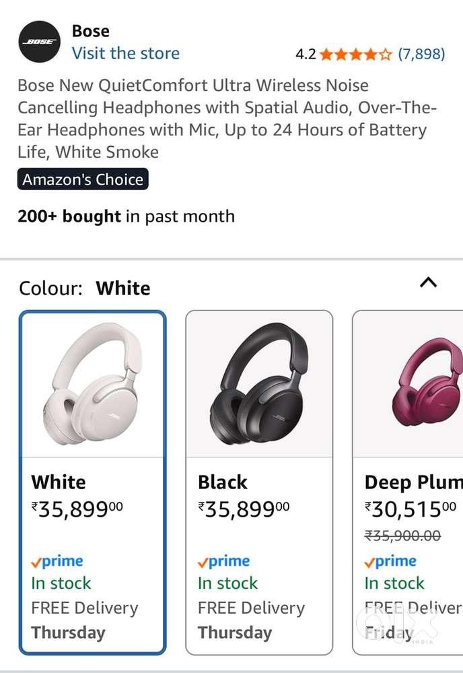The width and height of the screenshot is (463, 673).
Task: Click the Bose brand logo icon
Action: click(39, 41)
